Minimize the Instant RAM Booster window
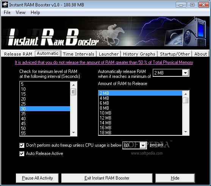 tap(181, 5)
